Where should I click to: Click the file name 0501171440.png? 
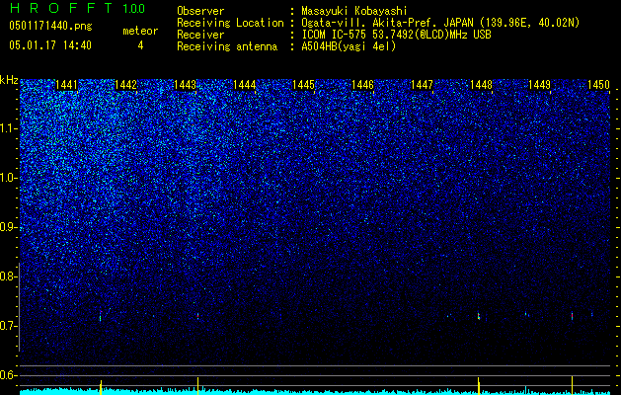tap(50, 26)
